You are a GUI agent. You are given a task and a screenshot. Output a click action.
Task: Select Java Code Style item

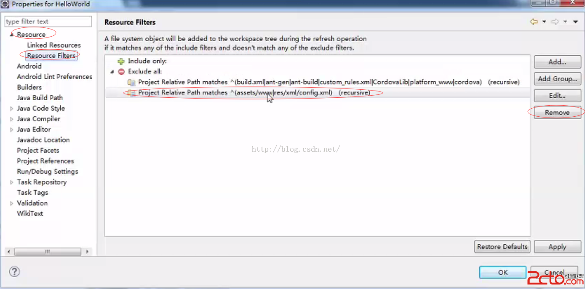[41, 108]
